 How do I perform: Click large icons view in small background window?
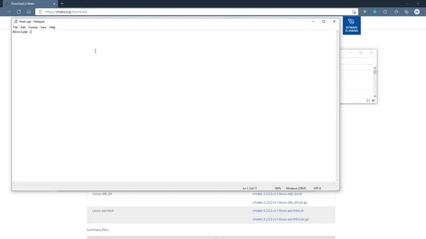point(373,100)
